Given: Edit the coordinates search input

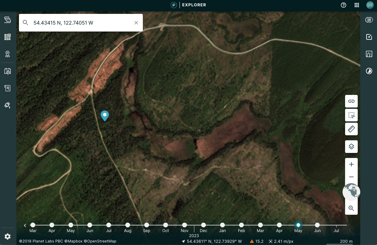Looking at the screenshot, I should coord(81,23).
